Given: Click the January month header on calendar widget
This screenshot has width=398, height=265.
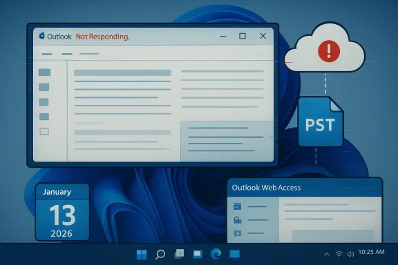Looking at the screenshot, I should [57, 192].
